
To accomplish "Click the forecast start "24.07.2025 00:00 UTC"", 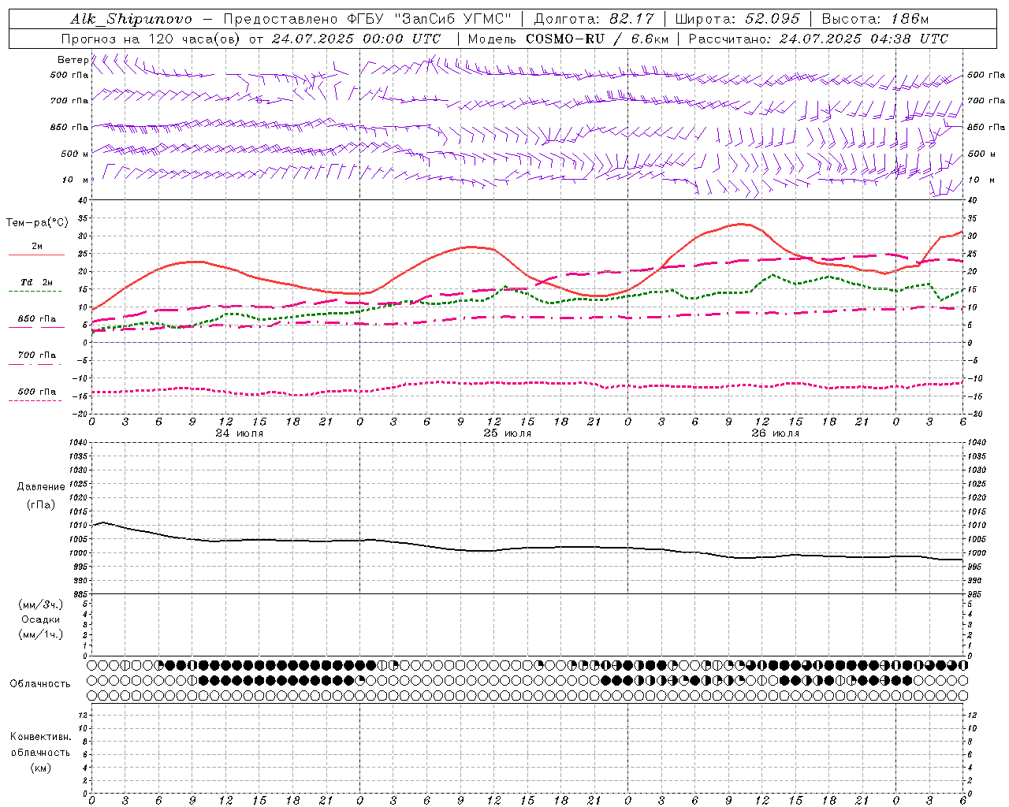I will click(x=356, y=39).
